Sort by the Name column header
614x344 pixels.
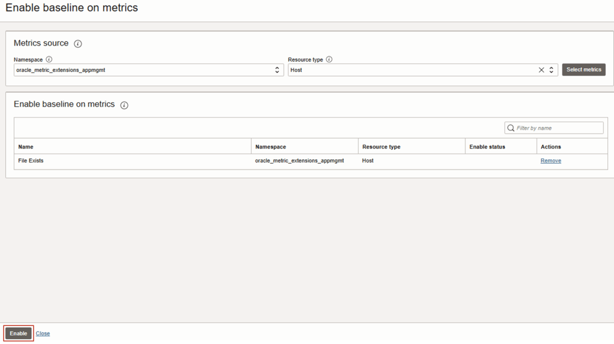point(26,147)
